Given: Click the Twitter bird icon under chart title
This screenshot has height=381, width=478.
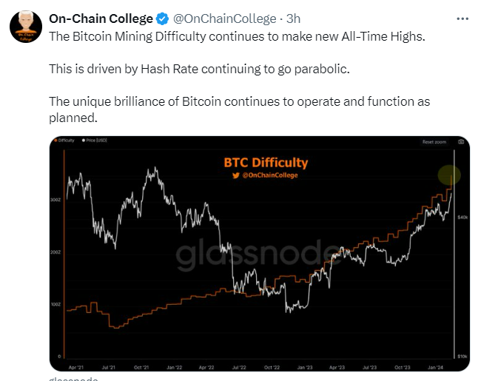Looking at the screenshot, I should (235, 175).
